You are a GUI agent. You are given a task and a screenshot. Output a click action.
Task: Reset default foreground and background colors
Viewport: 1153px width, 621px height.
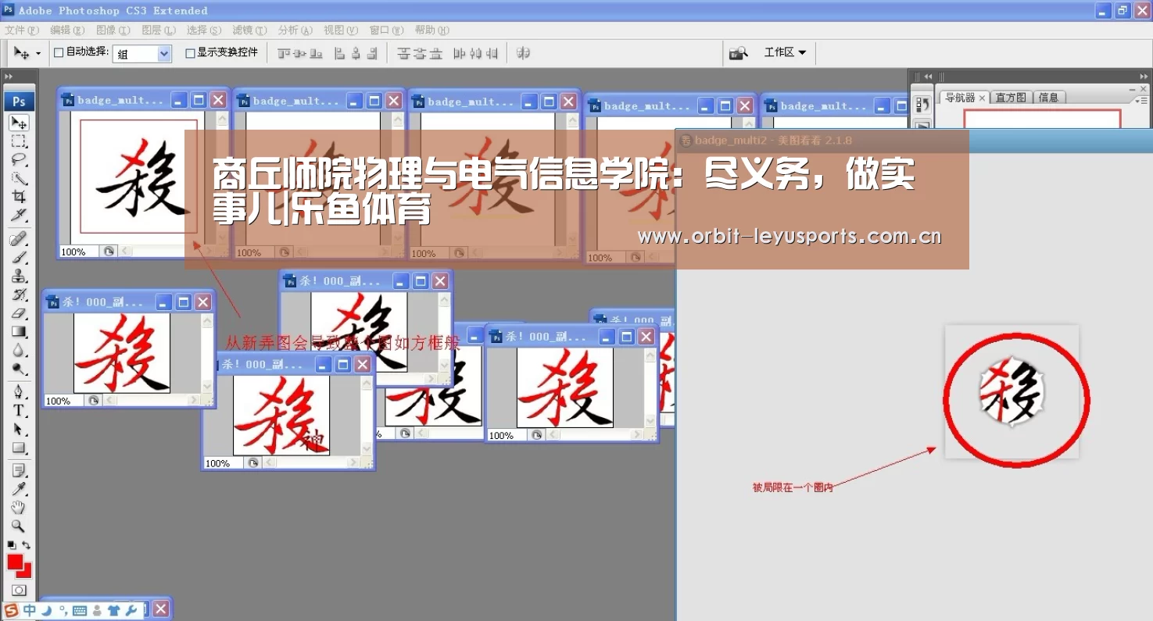11,544
